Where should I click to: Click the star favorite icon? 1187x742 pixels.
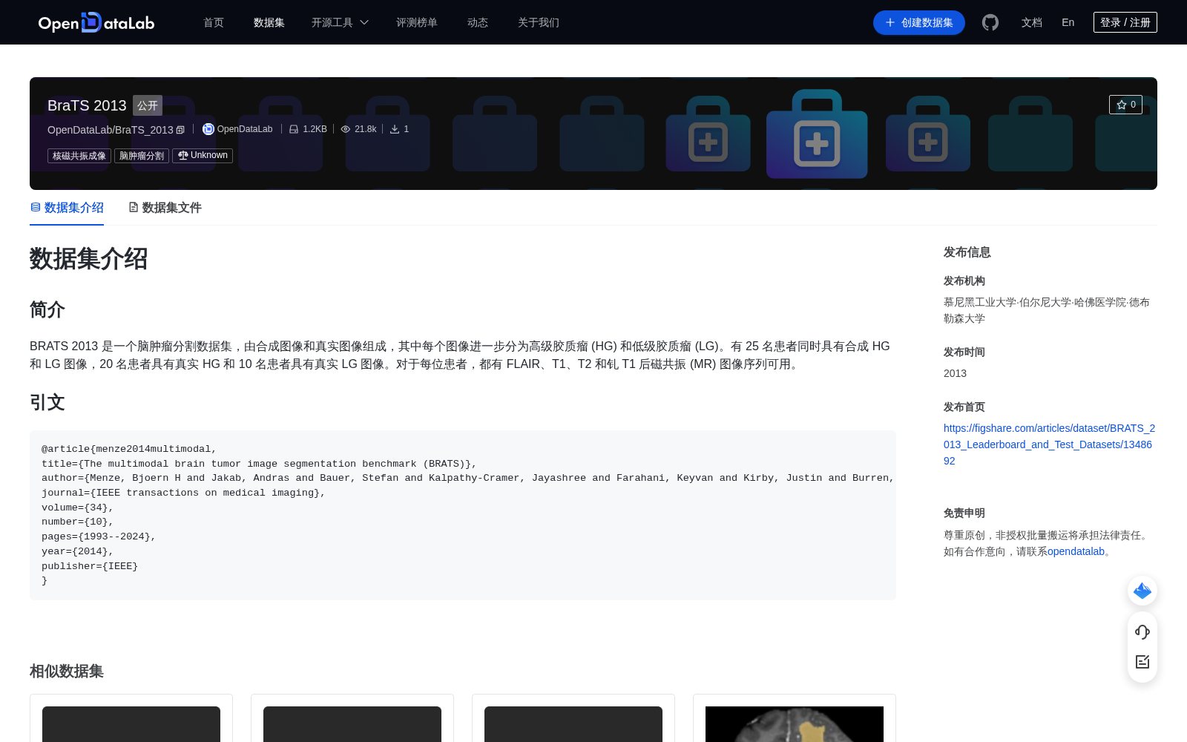point(1122,105)
